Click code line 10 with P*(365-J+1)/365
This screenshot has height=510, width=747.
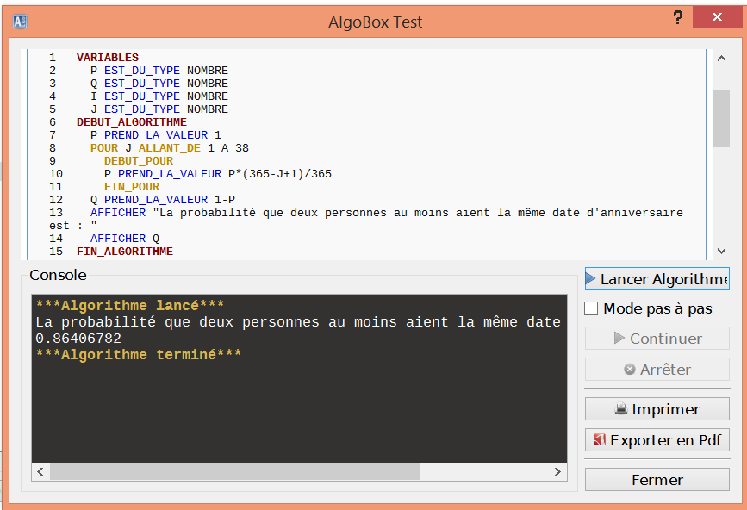[x=217, y=174]
